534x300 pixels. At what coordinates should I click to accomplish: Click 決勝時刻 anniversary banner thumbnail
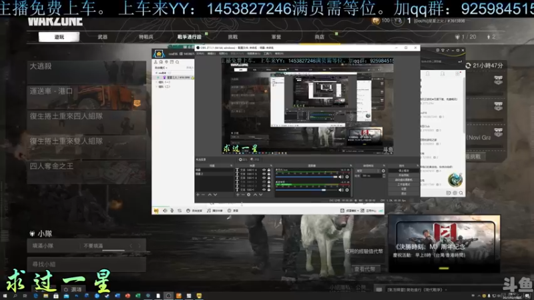coord(444,243)
